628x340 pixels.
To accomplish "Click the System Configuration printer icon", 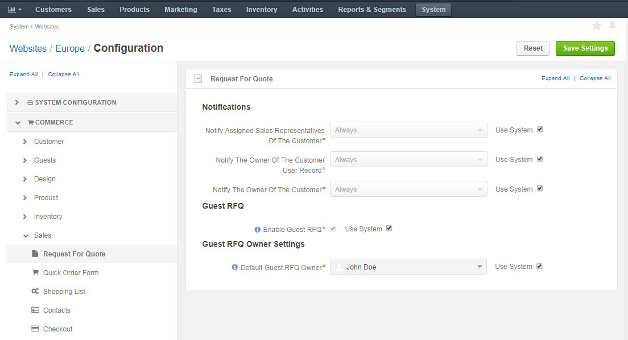I will (x=30, y=102).
